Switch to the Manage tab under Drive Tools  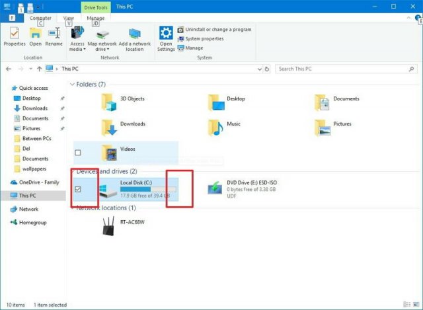point(95,19)
